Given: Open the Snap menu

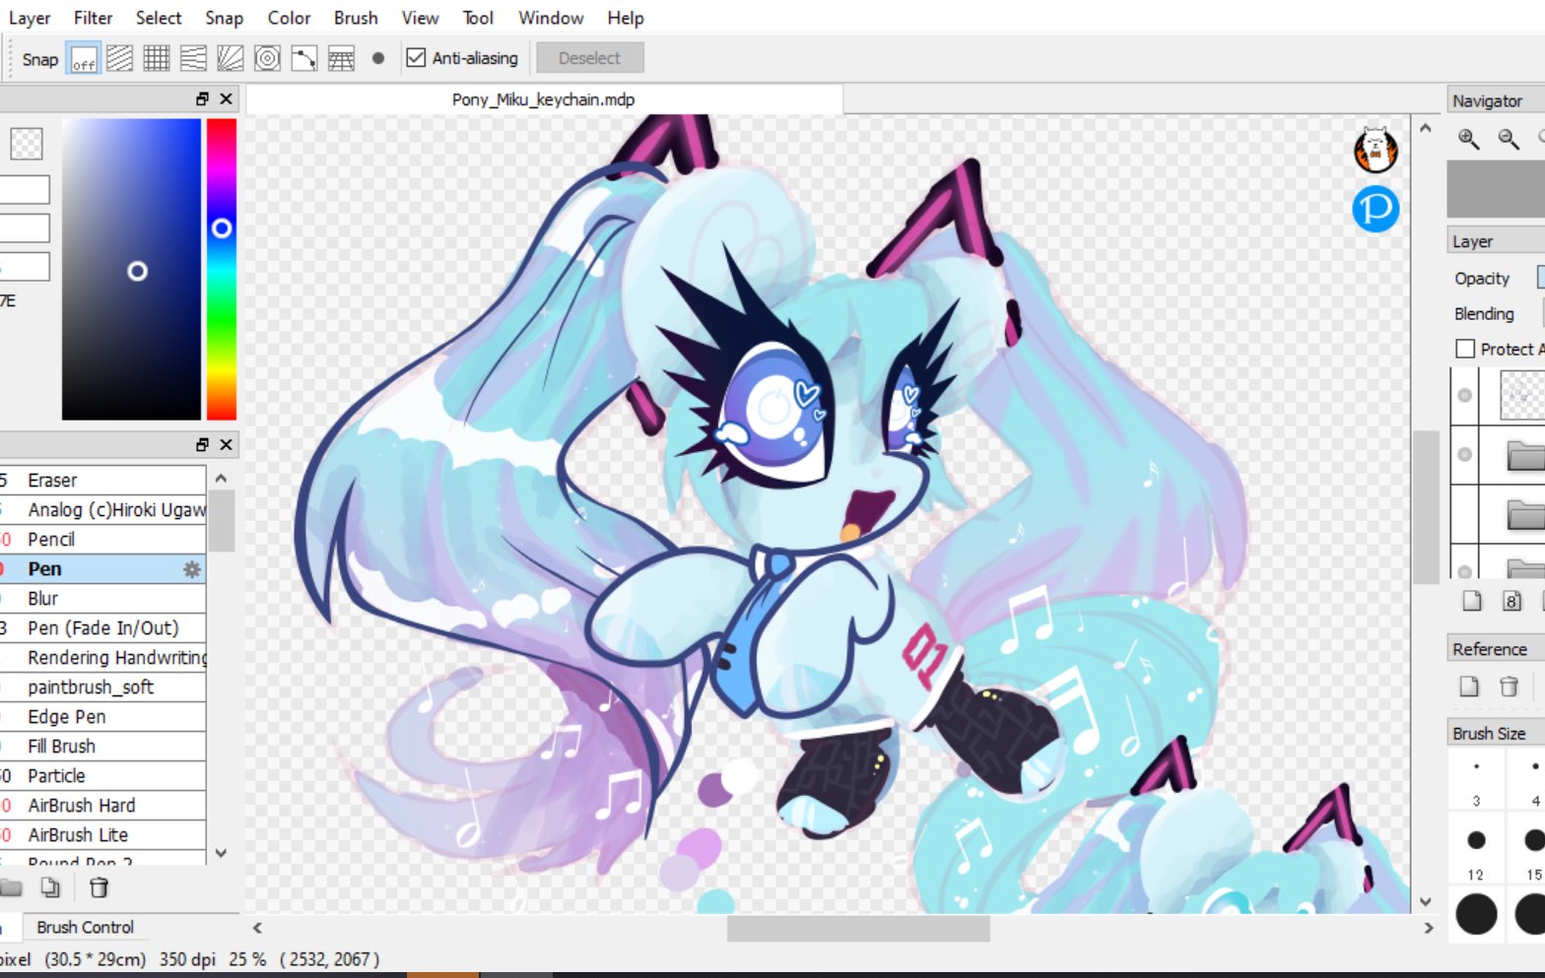Looking at the screenshot, I should [x=225, y=18].
